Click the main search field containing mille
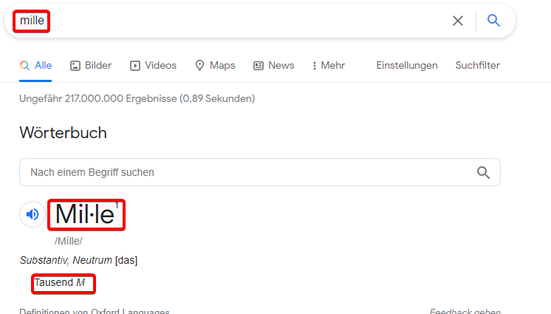Viewport: 551px width, 314px height. point(222,21)
